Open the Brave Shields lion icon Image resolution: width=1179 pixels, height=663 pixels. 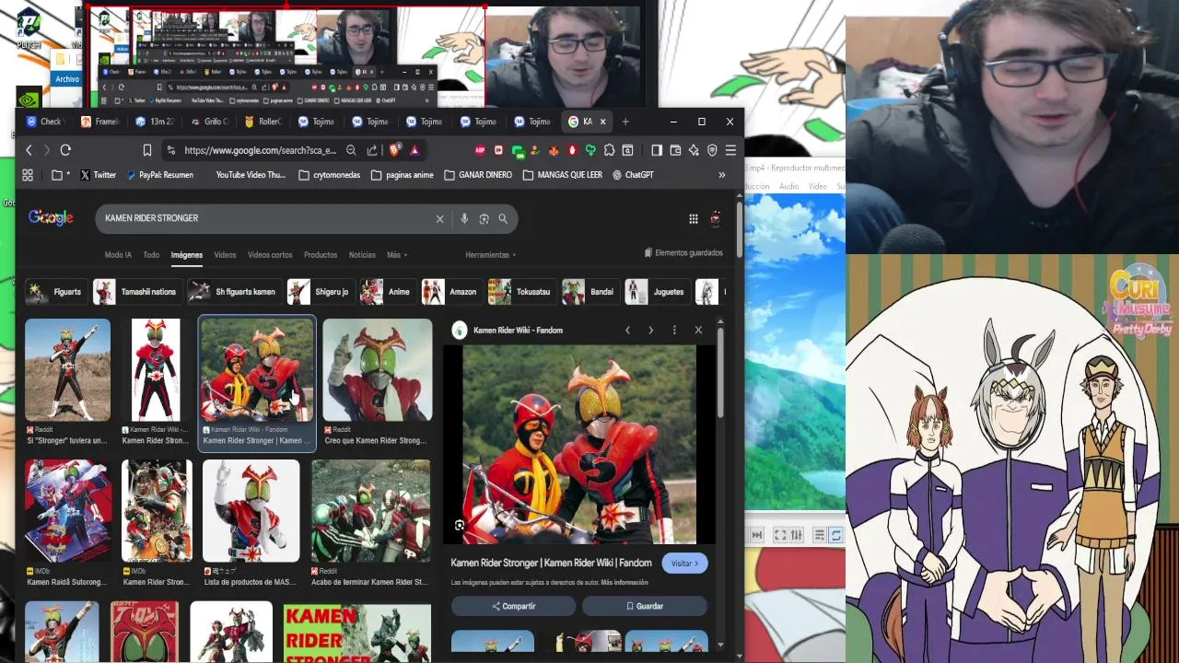pyautogui.click(x=395, y=150)
